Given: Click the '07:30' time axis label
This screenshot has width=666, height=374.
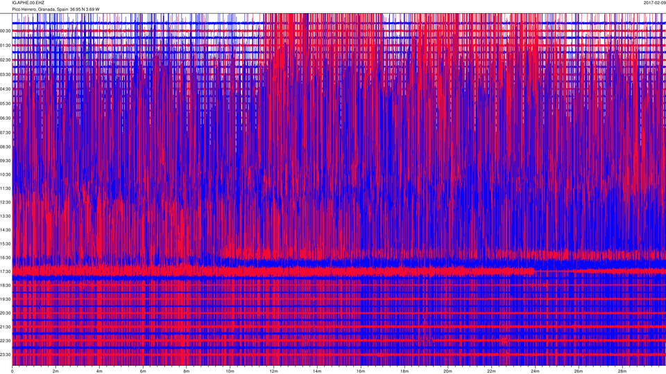Looking at the screenshot, I should tap(5, 132).
